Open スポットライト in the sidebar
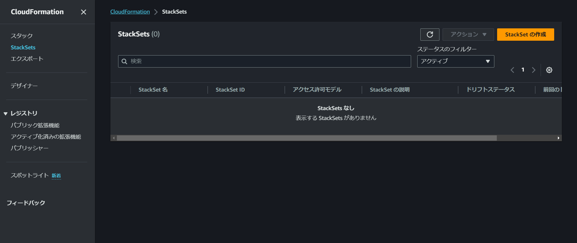 tap(30, 175)
